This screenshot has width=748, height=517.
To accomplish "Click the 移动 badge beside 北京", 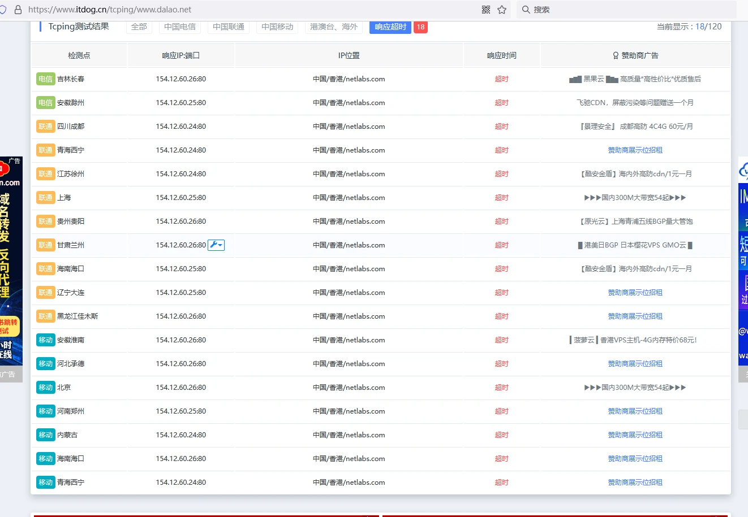I will click(x=45, y=388).
